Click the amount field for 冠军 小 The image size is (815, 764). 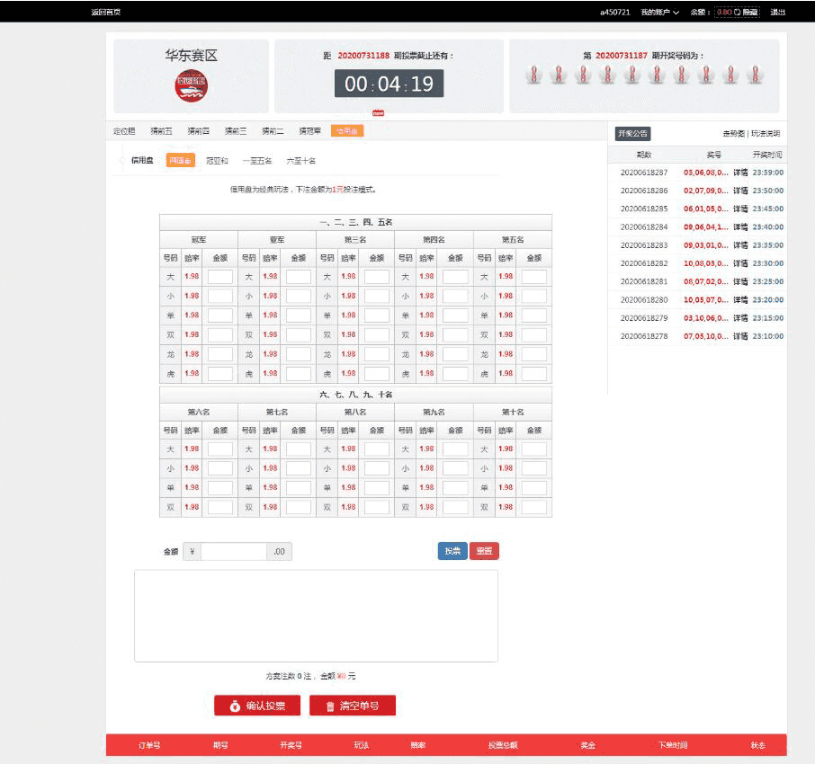coord(219,296)
